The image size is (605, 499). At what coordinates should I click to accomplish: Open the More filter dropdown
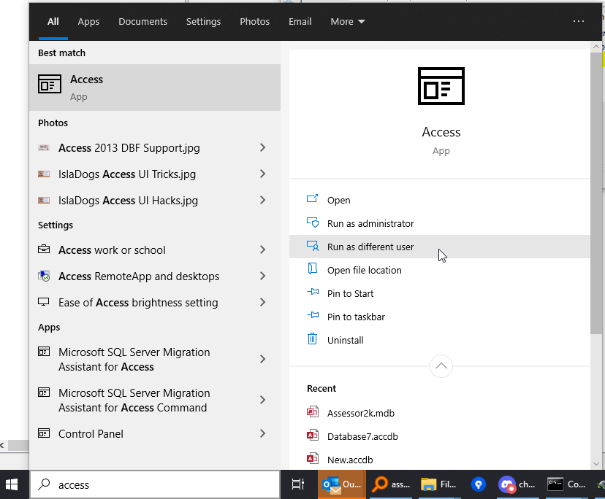click(347, 22)
